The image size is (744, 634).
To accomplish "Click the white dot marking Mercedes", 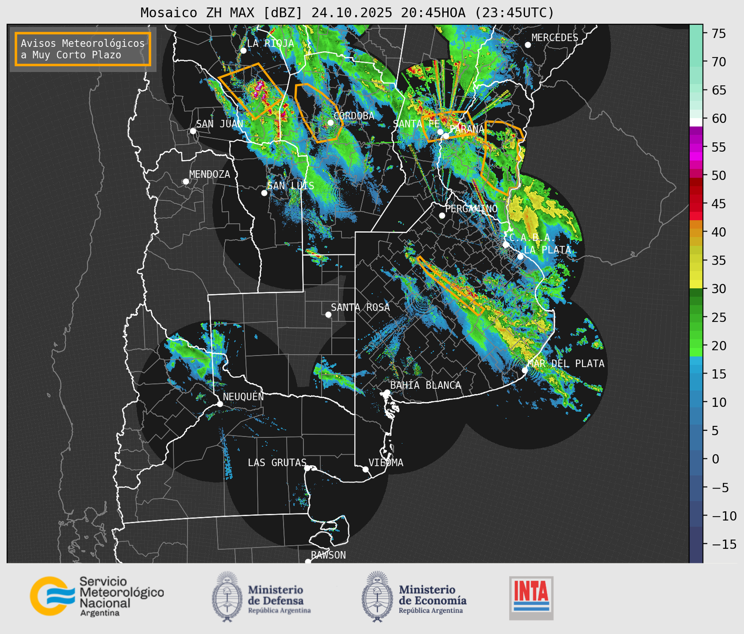I will 528,45.
